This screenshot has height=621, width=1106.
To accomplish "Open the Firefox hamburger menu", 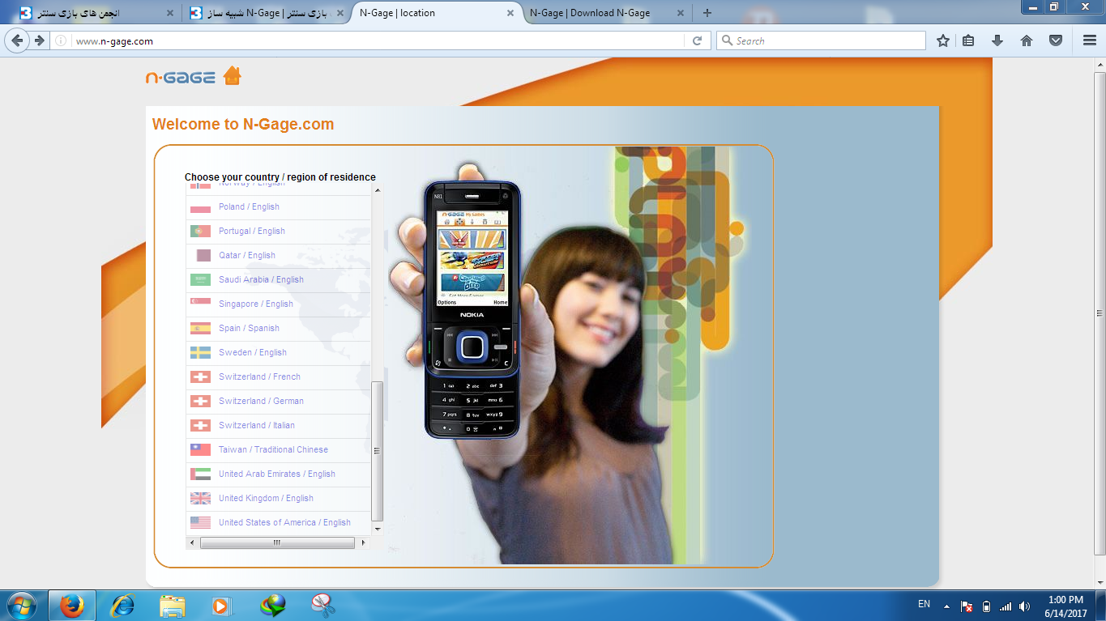I will tap(1090, 40).
